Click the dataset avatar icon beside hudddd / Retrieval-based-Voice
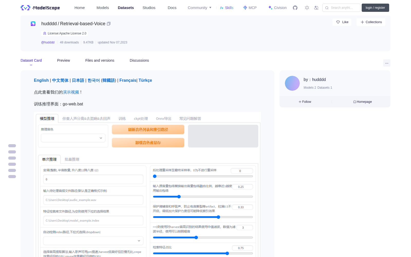Image resolution: width=411 pixels, height=257 pixels. [x=33, y=24]
